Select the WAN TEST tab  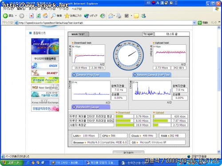[x=78, y=34]
